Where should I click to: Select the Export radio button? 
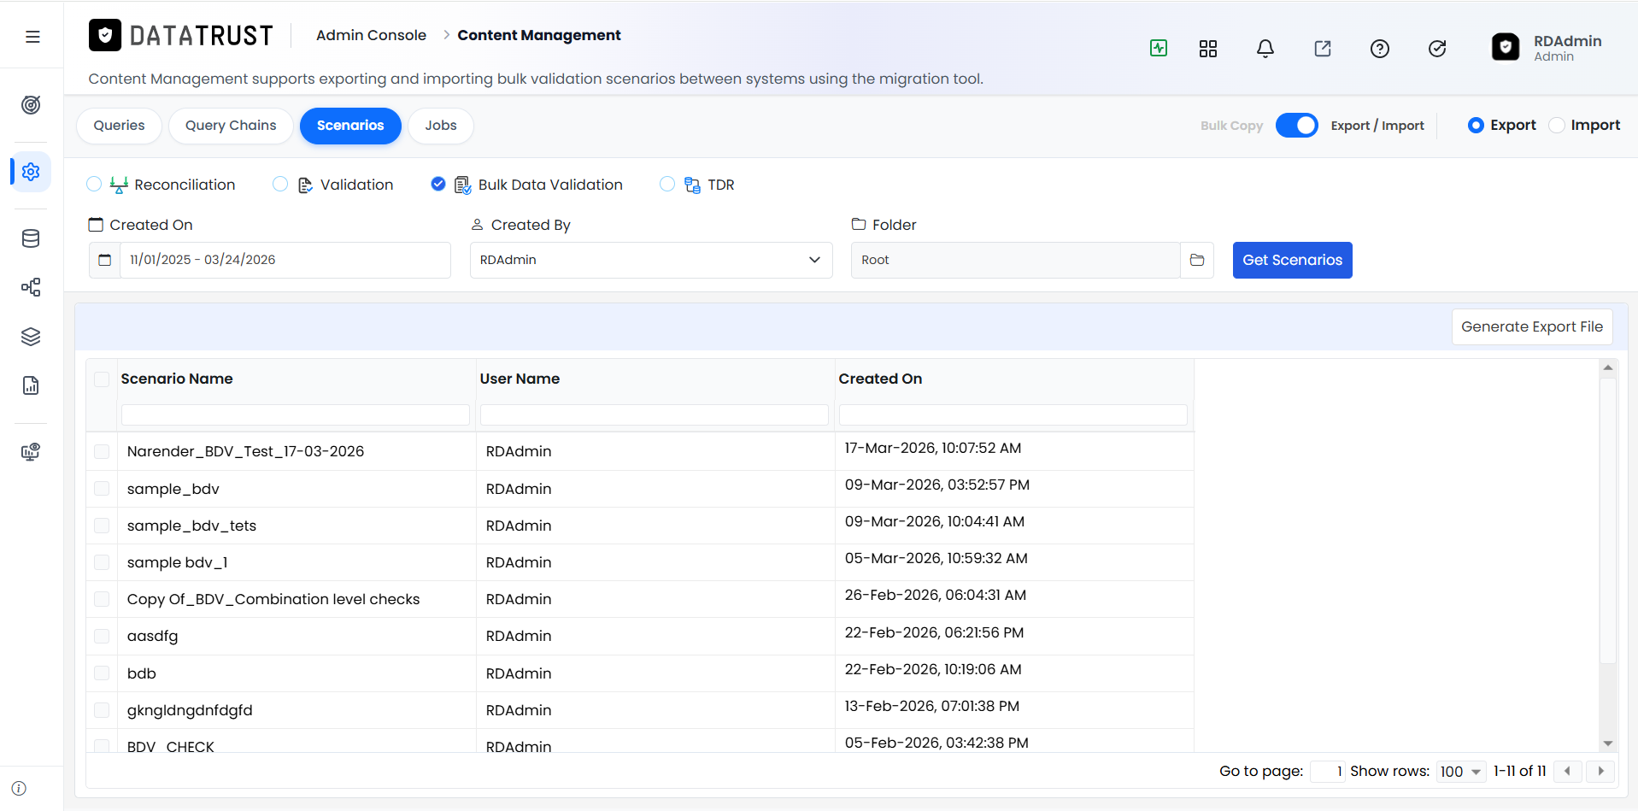pyautogui.click(x=1476, y=125)
